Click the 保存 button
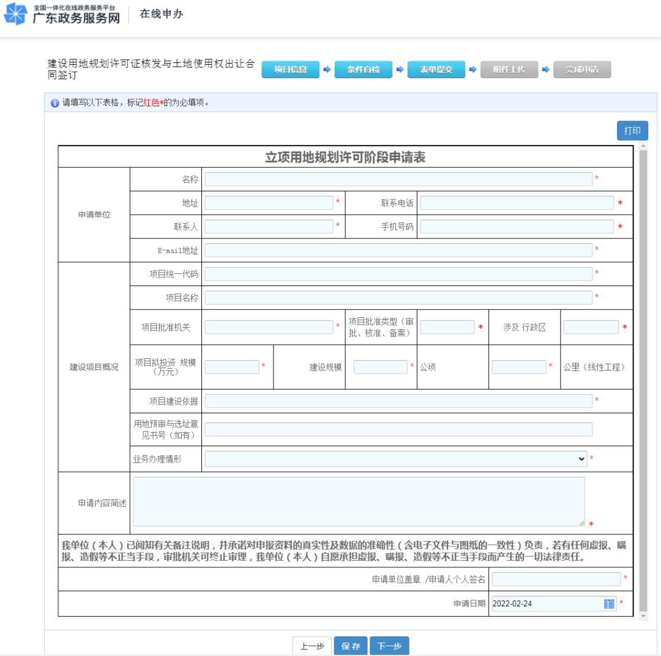The width and height of the screenshot is (661, 656). (x=351, y=646)
